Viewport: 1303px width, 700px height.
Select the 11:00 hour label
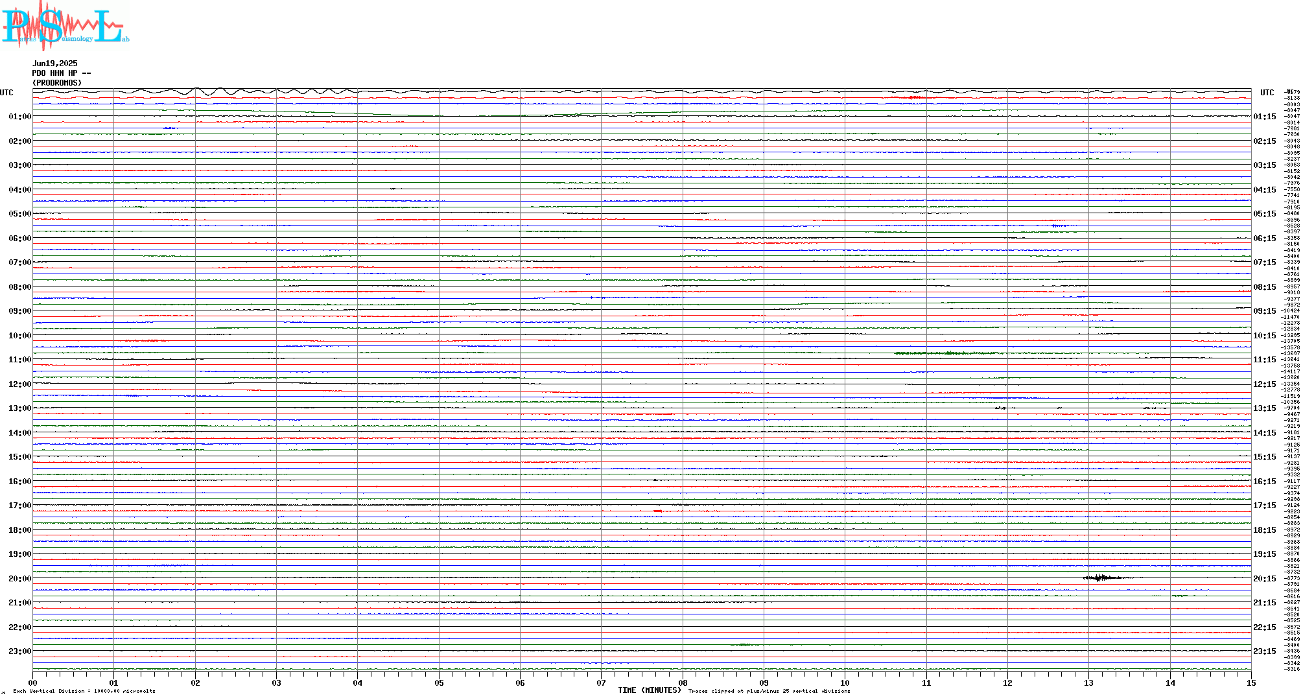19,360
